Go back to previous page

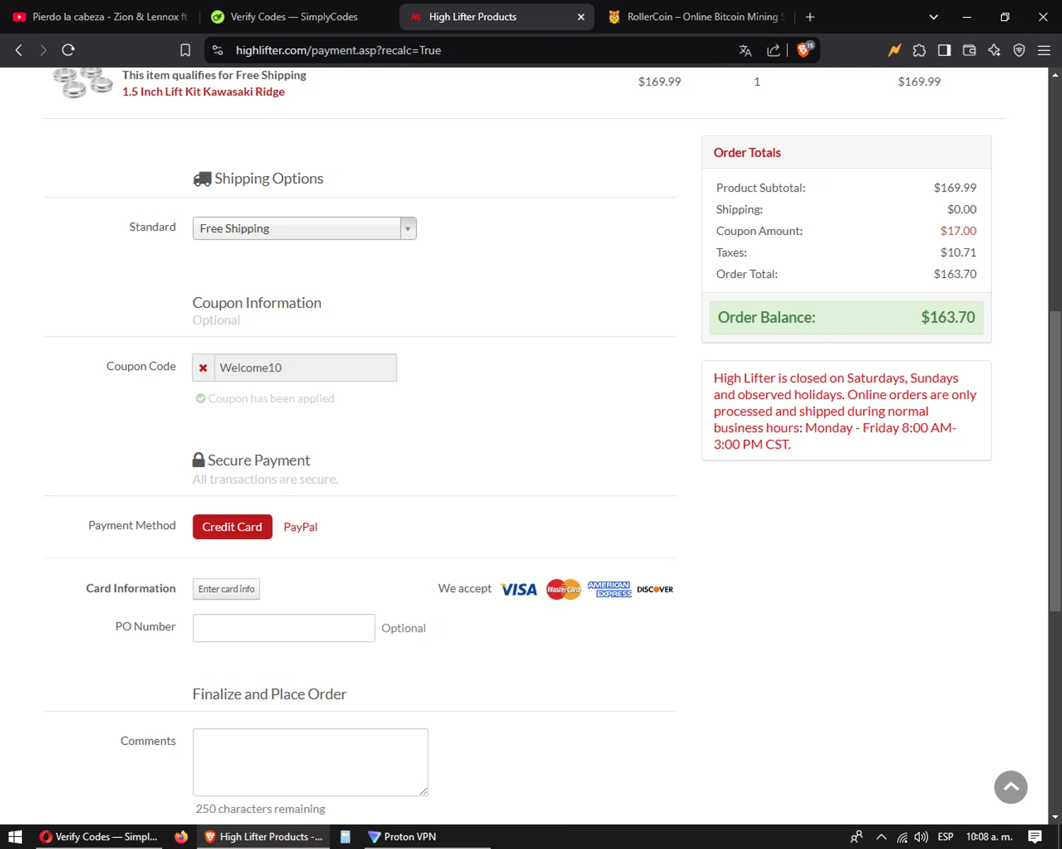click(19, 50)
